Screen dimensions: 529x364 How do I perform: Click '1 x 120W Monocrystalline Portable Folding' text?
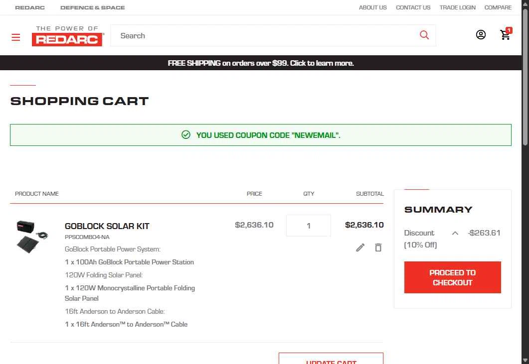click(x=130, y=288)
